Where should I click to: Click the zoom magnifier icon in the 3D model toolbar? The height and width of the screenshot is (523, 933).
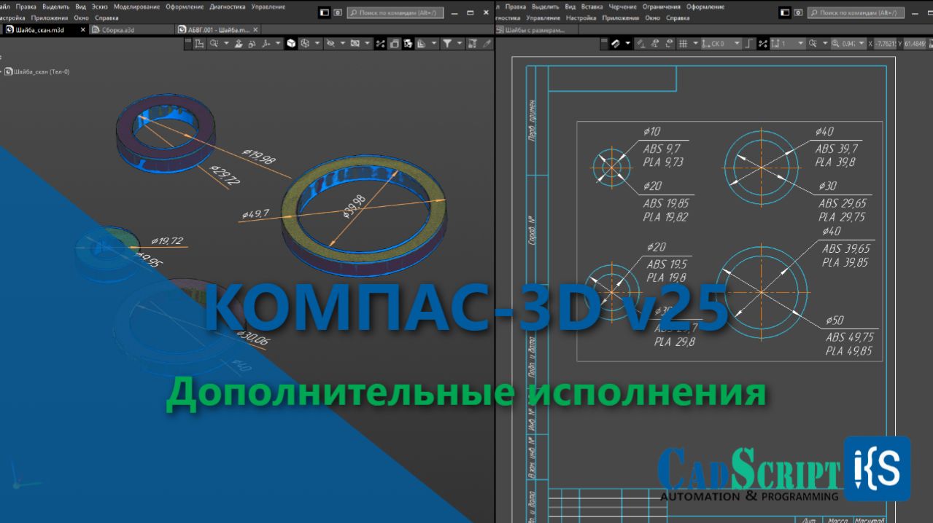(x=214, y=44)
